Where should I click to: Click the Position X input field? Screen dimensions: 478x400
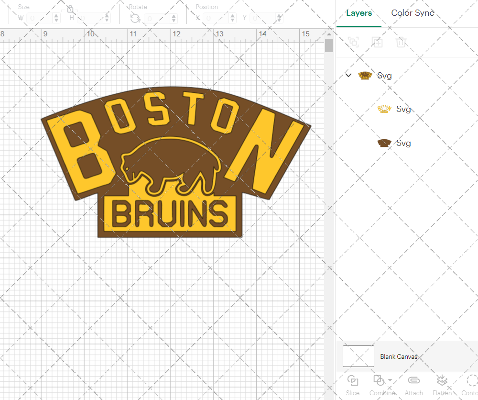217,18
